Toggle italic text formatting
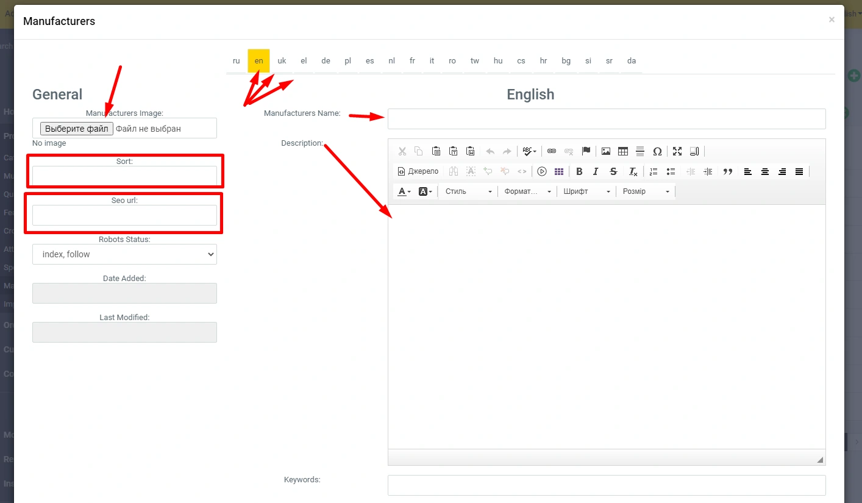The width and height of the screenshot is (862, 503). pyautogui.click(x=596, y=171)
